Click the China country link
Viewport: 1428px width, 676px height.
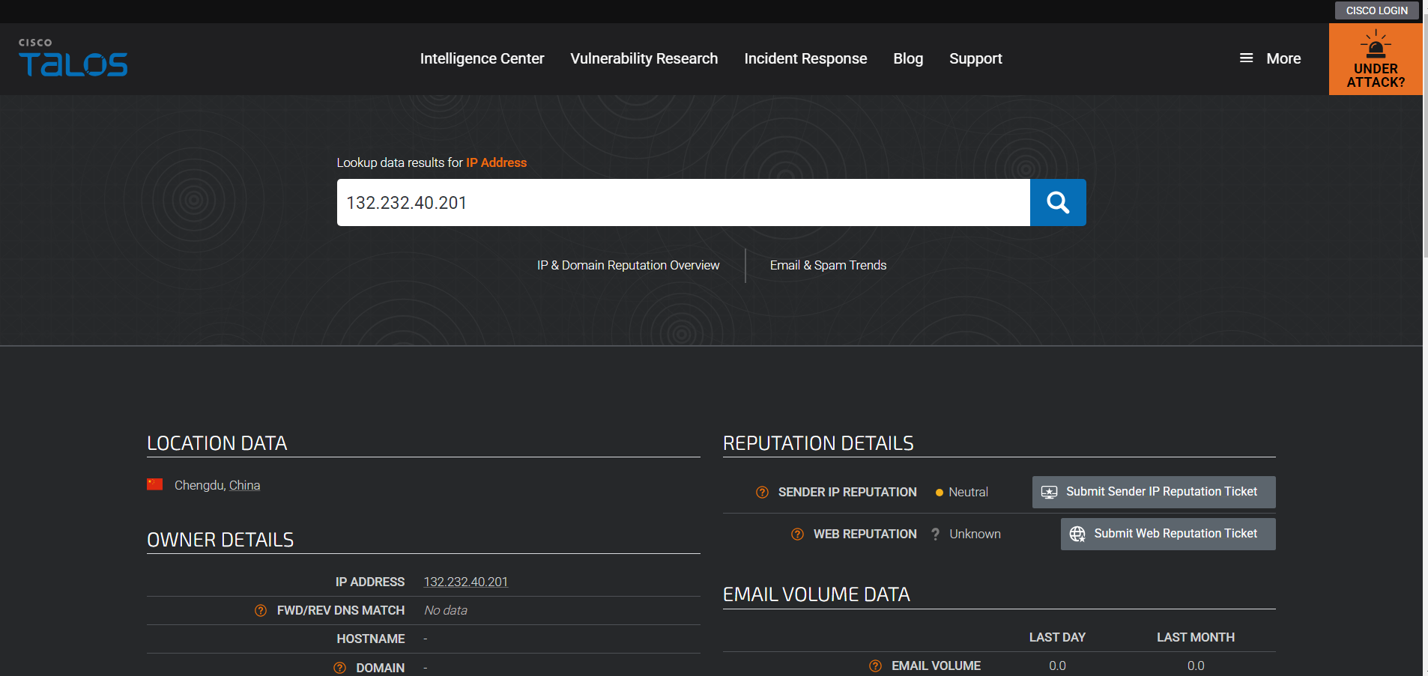click(x=244, y=485)
